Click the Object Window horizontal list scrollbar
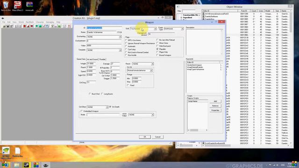This screenshot has width=299, height=168. 246,146
